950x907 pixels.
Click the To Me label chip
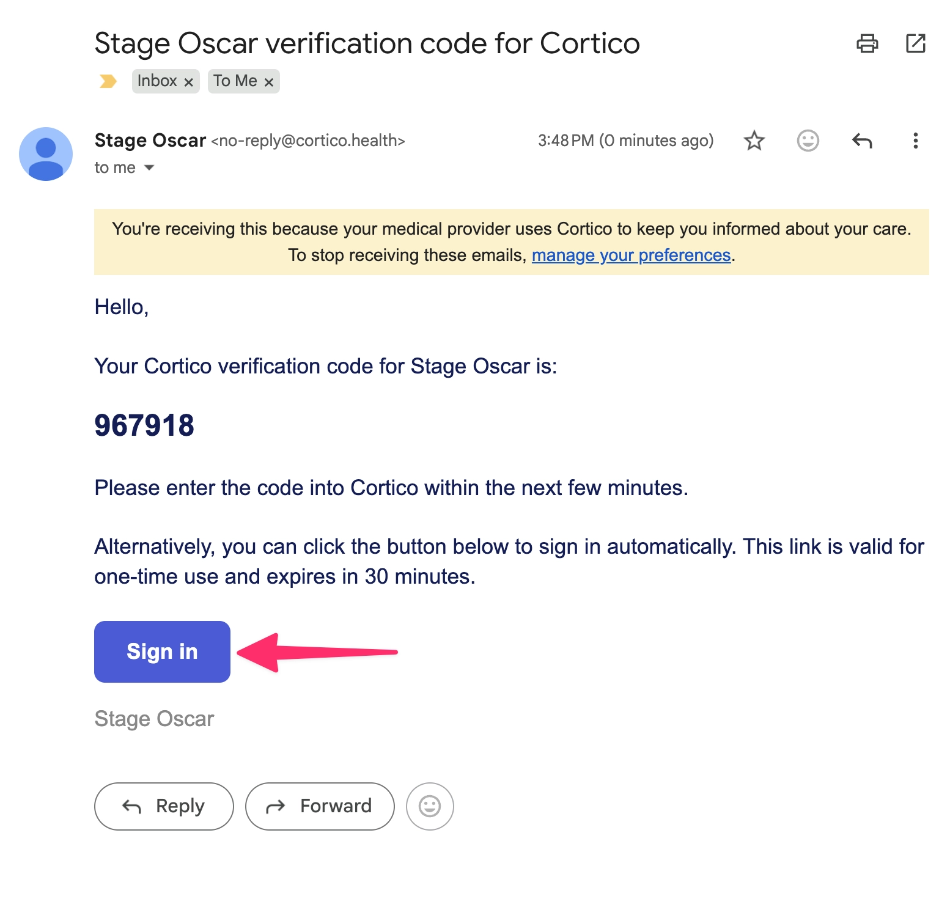click(235, 81)
